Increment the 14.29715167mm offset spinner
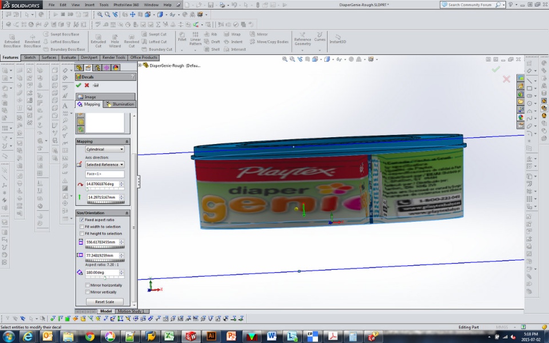The height and width of the screenshot is (343, 549). tap(121, 196)
